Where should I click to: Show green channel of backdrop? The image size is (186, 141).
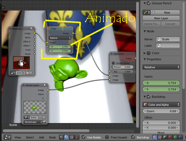[x=175, y=137]
